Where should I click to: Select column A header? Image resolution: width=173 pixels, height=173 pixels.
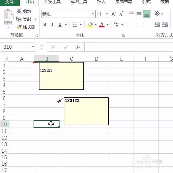pyautogui.click(x=22, y=59)
